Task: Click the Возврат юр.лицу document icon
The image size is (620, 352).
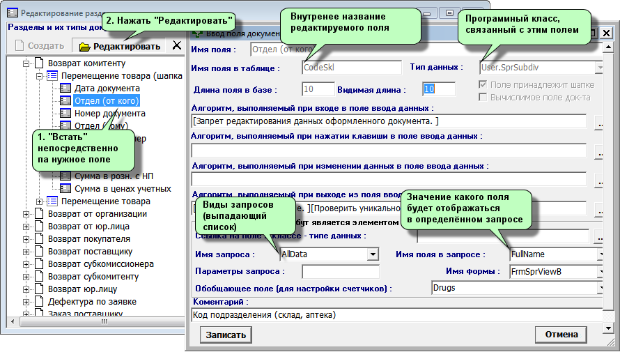Action: [39, 289]
